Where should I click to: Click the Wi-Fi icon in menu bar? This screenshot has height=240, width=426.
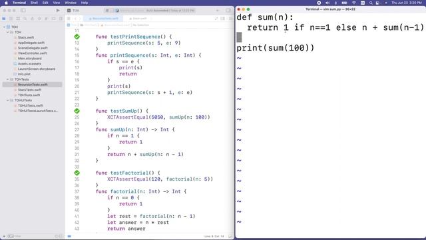click(353, 3)
